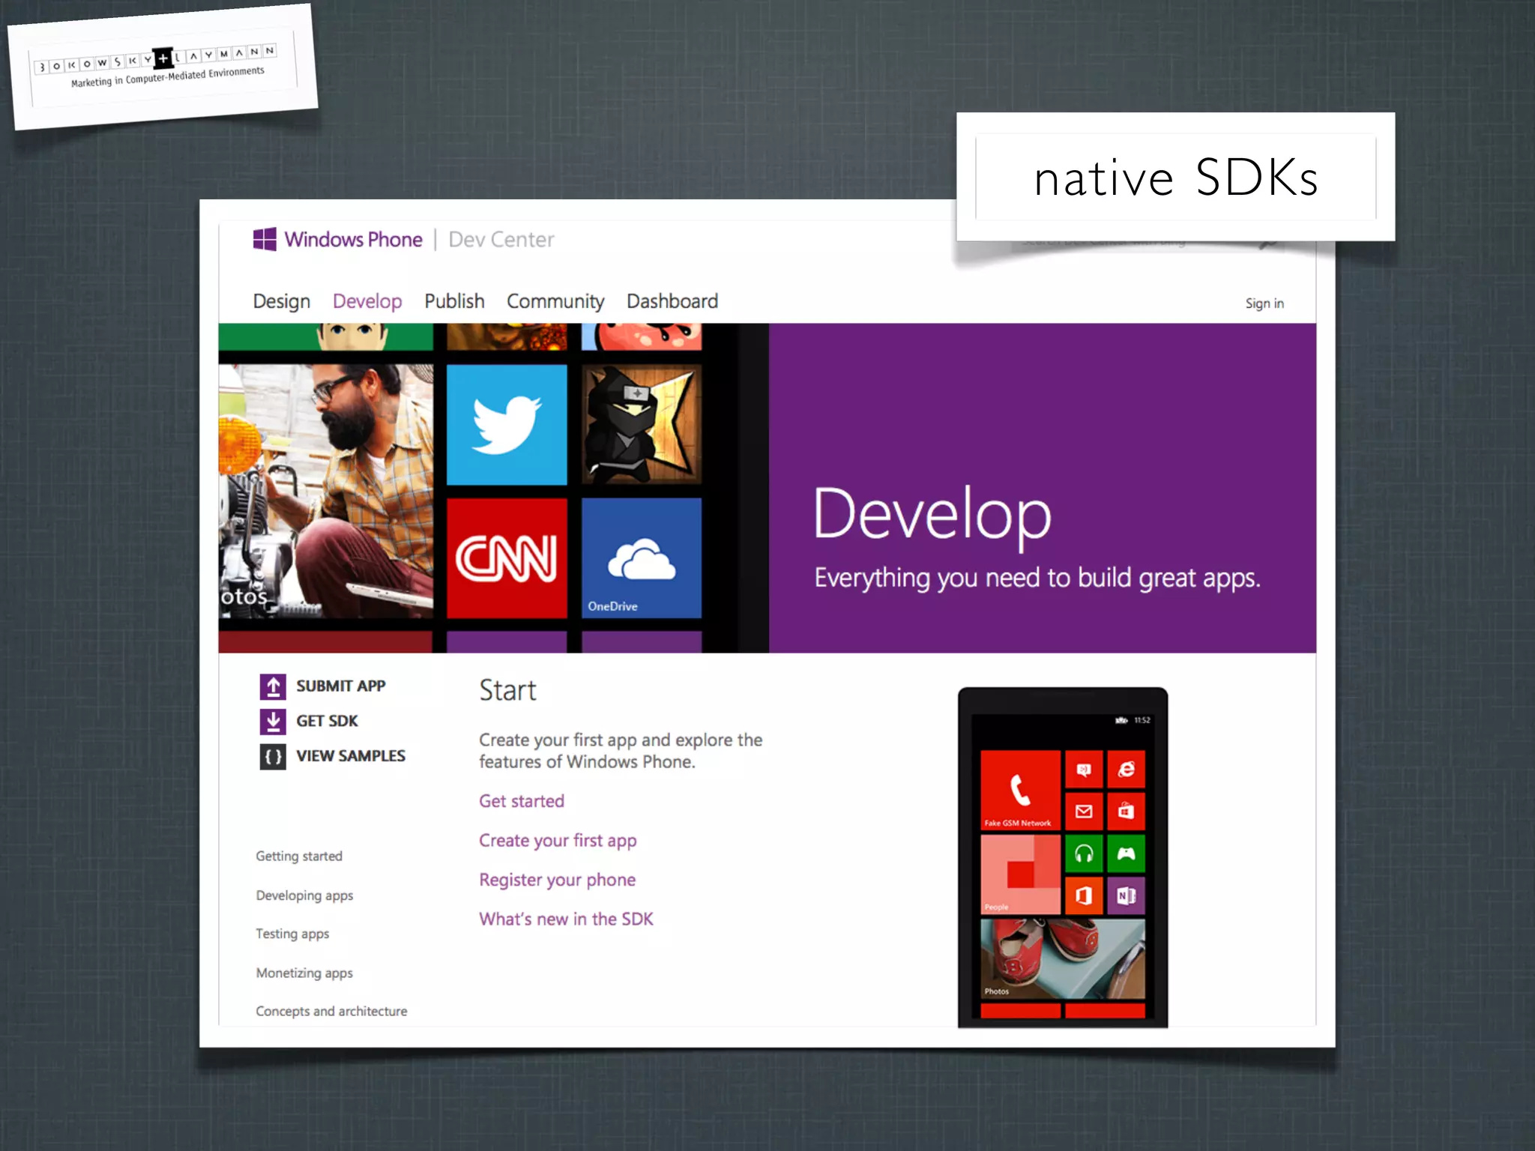Screen dimensions: 1535x1151
Task: Tap the mail envelope tile on phone
Action: pos(1084,812)
